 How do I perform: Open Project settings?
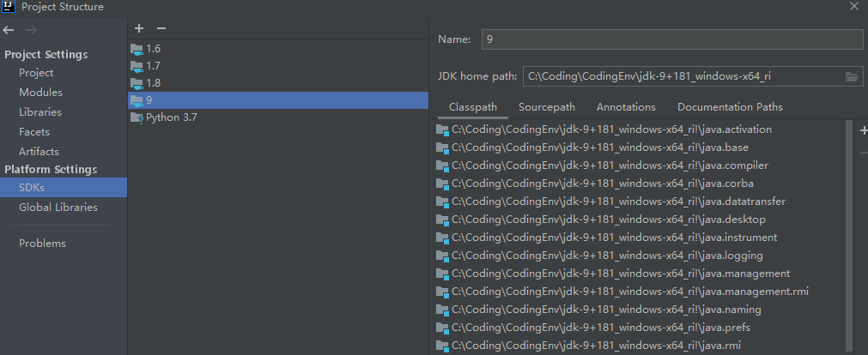(x=36, y=73)
